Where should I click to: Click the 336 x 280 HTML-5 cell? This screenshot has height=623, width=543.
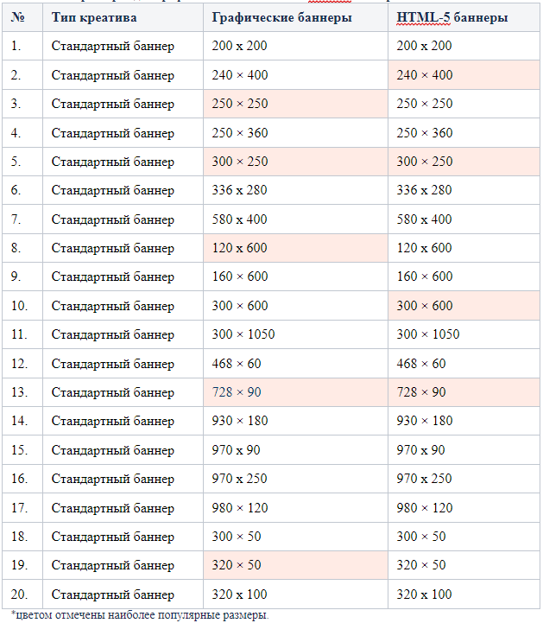tap(464, 190)
